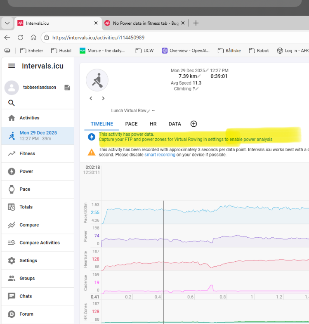Screen dimensions: 309x324
Task: Click the pencil icon next to 7.39 km
Action: (199, 76)
